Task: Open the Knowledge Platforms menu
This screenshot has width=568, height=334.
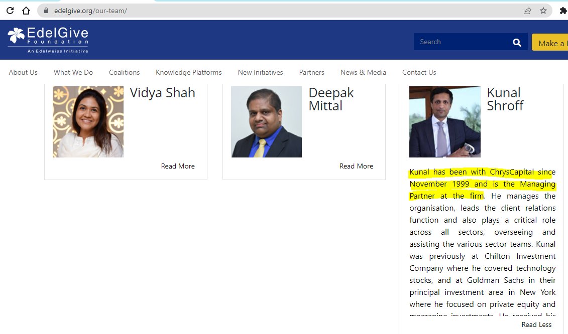Action: pos(189,72)
